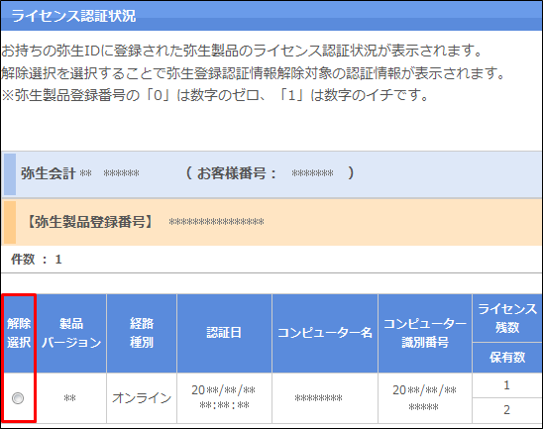Click the owned license count 2
The image size is (543, 429).
(x=506, y=410)
